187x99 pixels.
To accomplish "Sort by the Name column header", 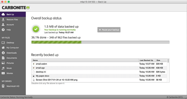I will 85,60.
